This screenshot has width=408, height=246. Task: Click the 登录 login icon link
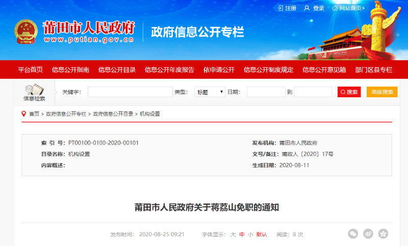click(x=307, y=8)
